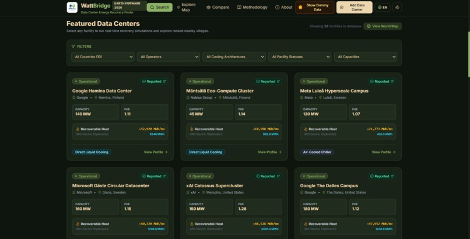Viewport: 470px width, 239px height.
Task: Open Reported link on xAI Colossus card
Action: coord(268,176)
